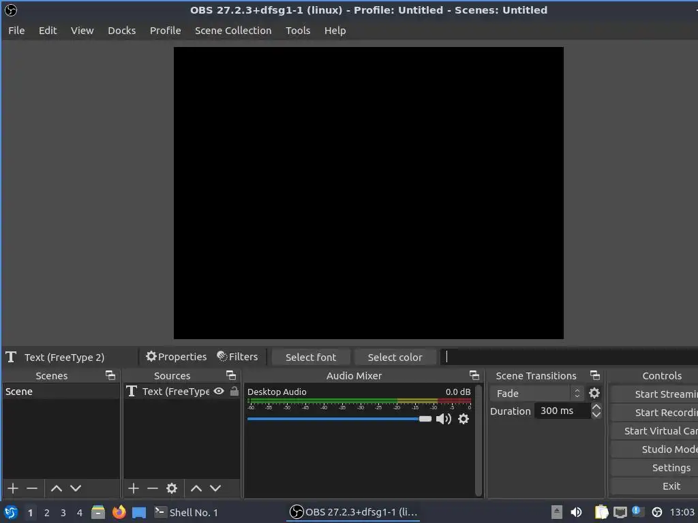Image resolution: width=698 pixels, height=523 pixels.
Task: Open OBS Settings button
Action: [x=654, y=468]
